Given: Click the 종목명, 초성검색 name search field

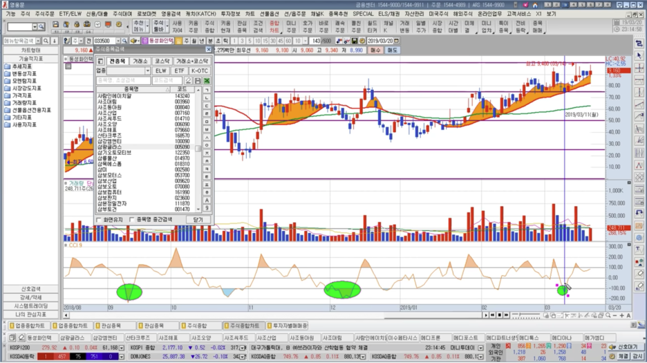Looking at the screenshot, I should click(123, 80).
